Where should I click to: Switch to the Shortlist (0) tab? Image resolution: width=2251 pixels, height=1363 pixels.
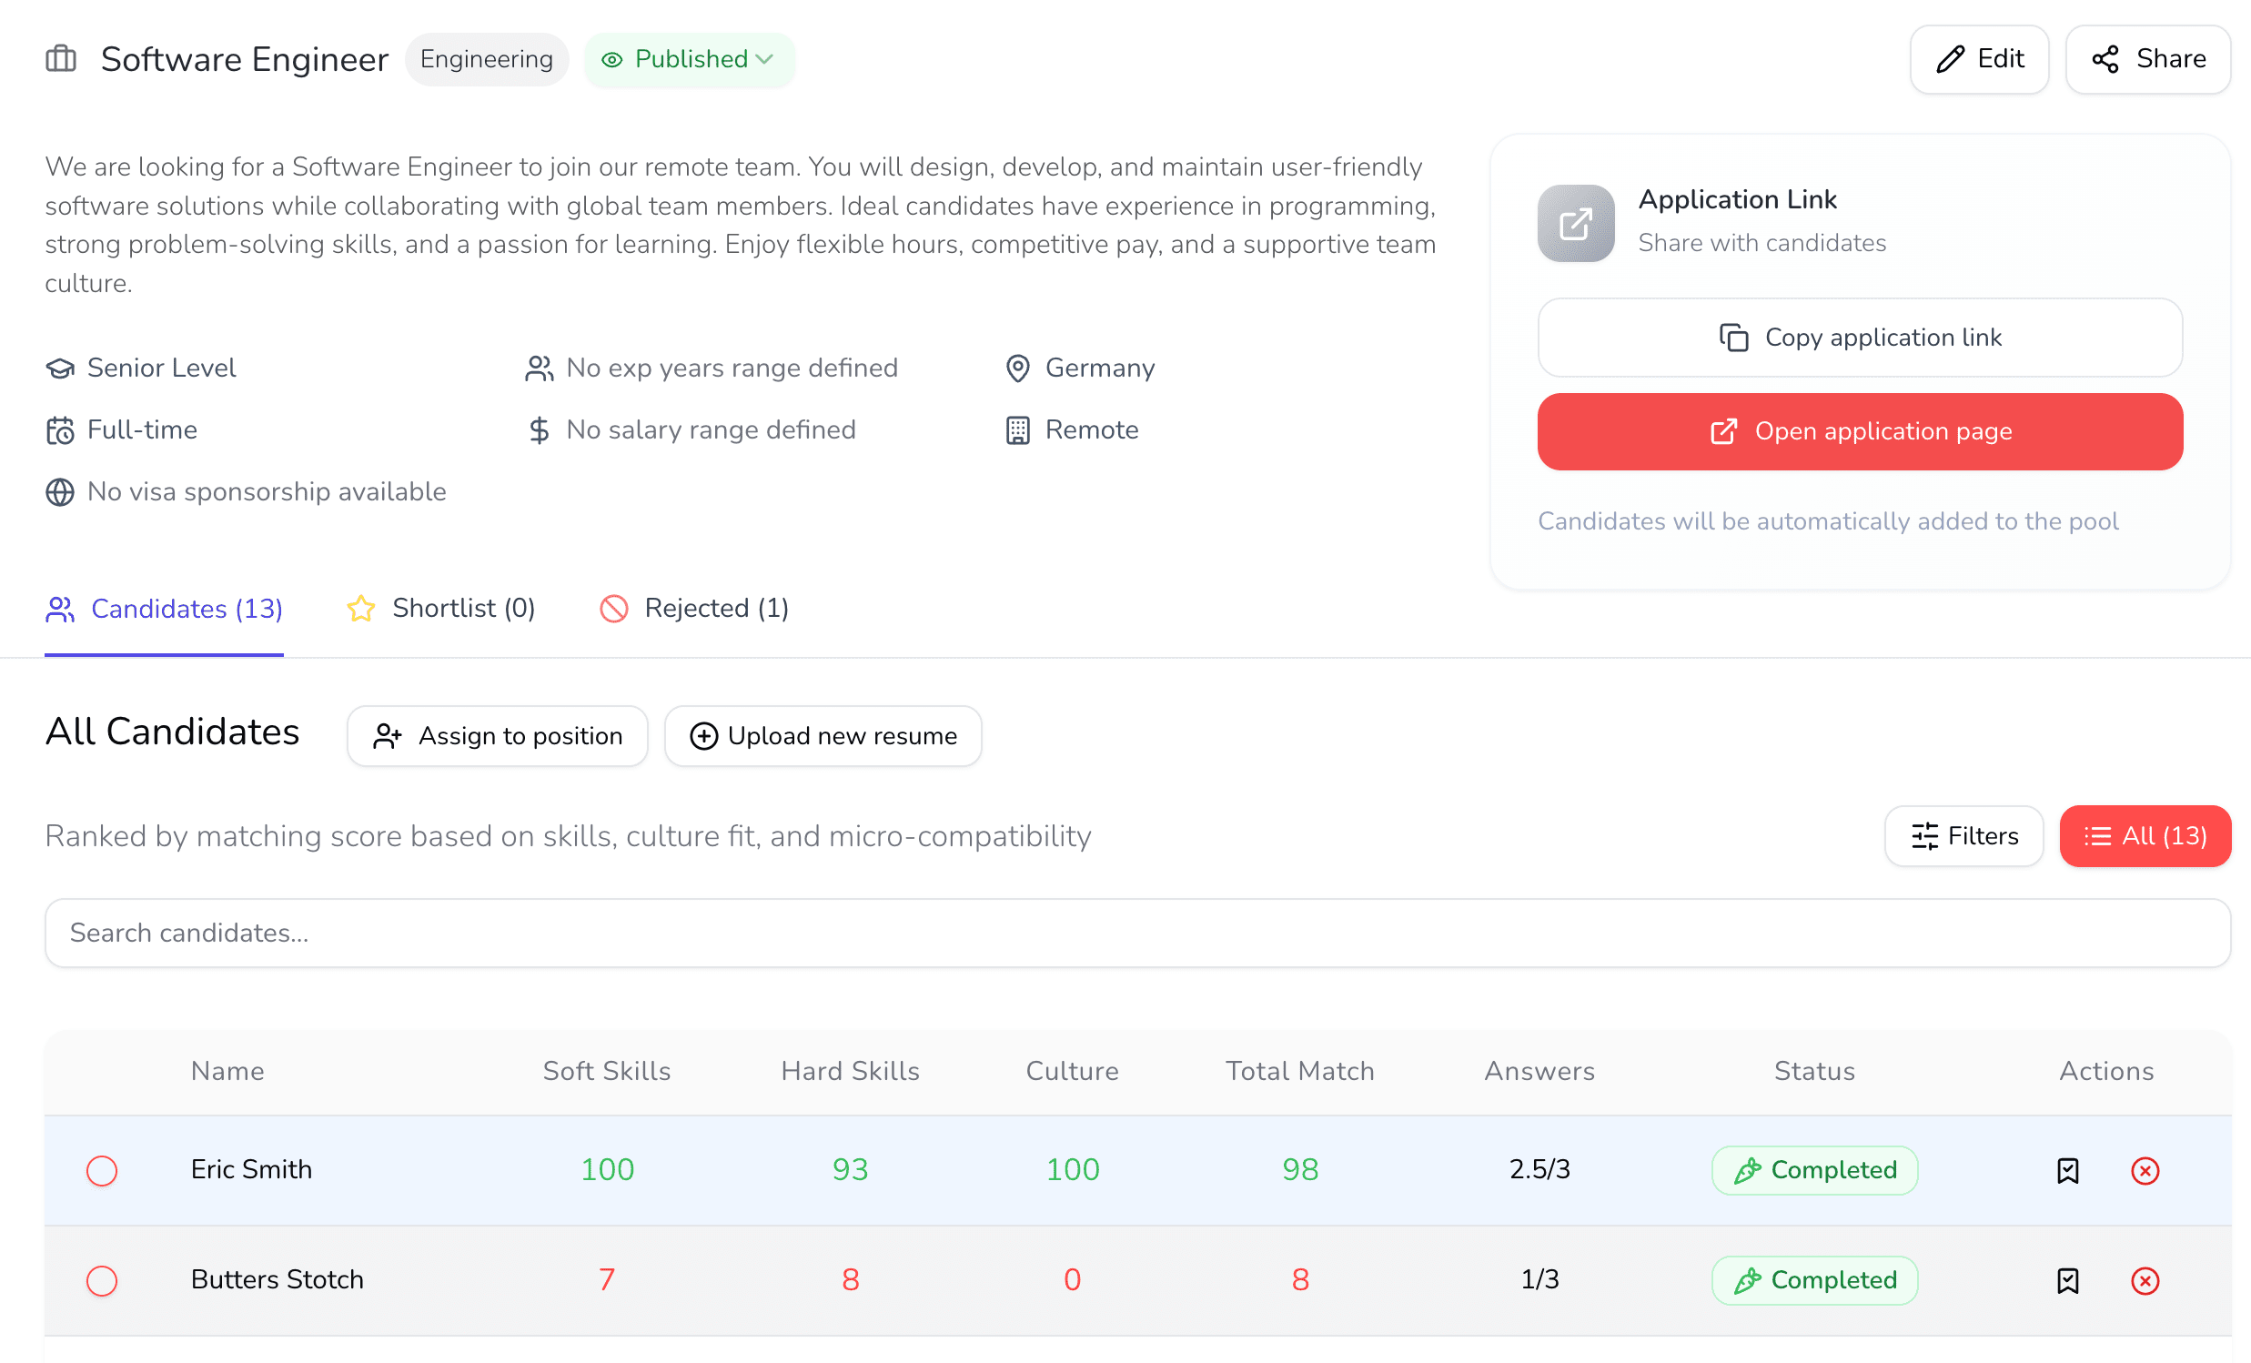pos(442,609)
